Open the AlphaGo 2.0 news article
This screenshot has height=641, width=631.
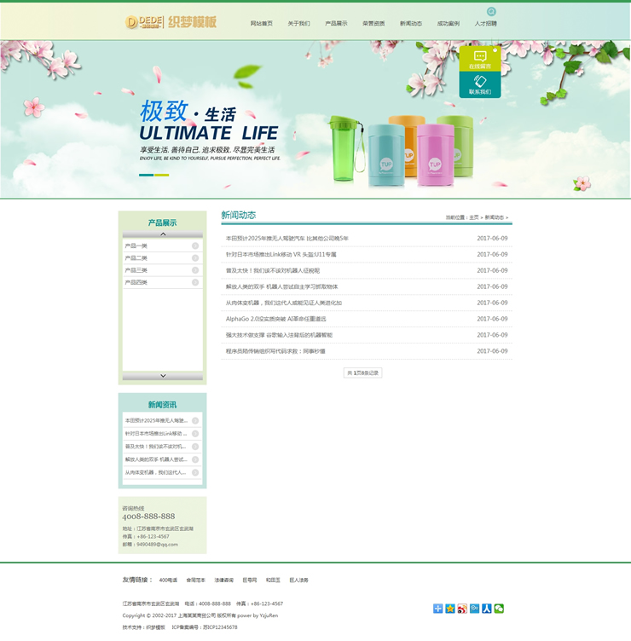pos(275,319)
